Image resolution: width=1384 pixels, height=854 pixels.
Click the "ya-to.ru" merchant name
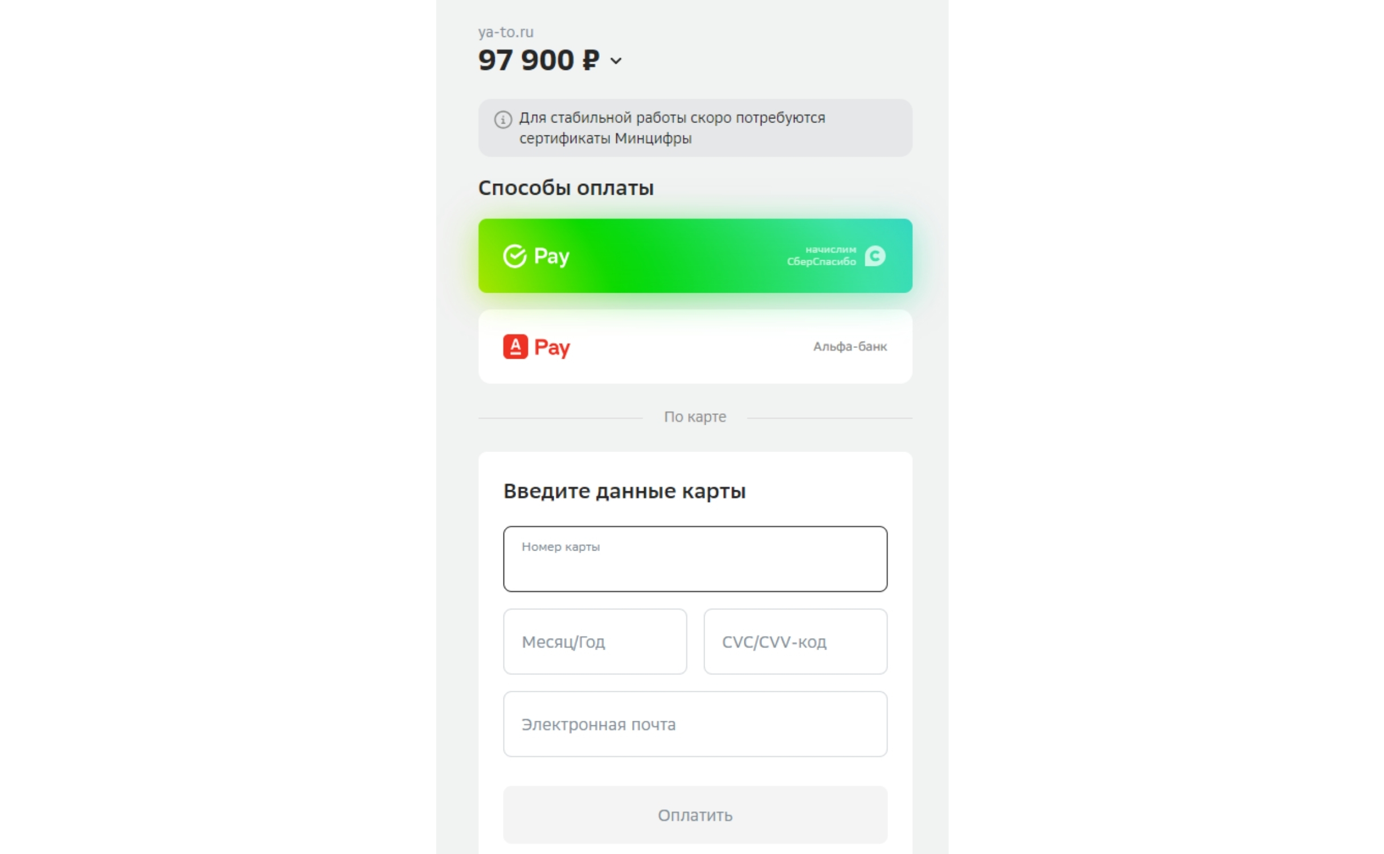(x=506, y=32)
